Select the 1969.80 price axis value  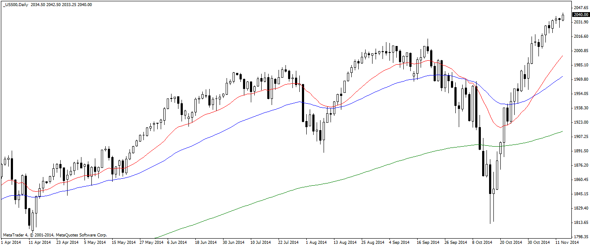coord(581,79)
